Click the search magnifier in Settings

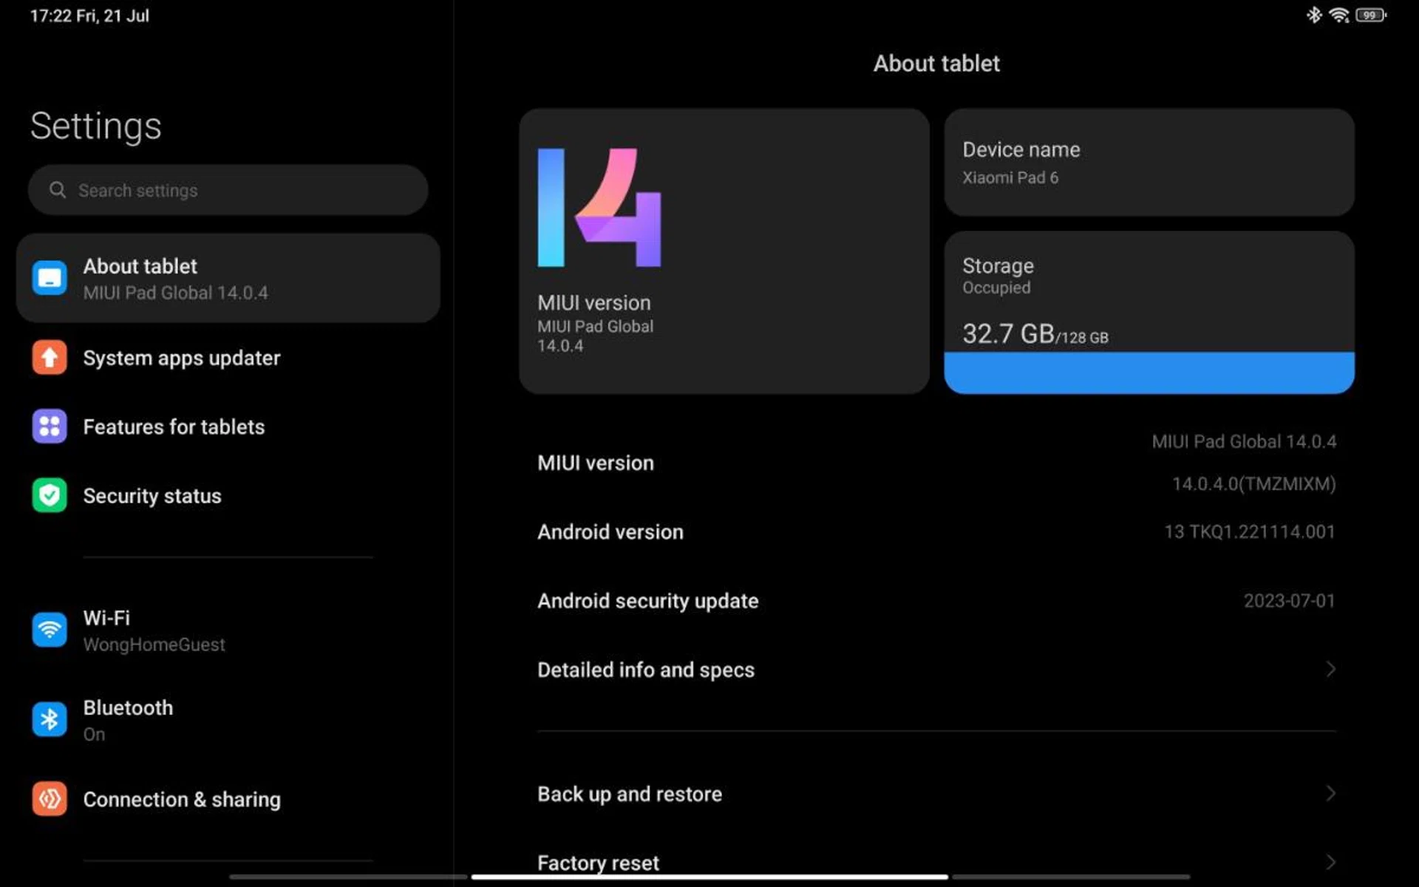click(x=58, y=190)
